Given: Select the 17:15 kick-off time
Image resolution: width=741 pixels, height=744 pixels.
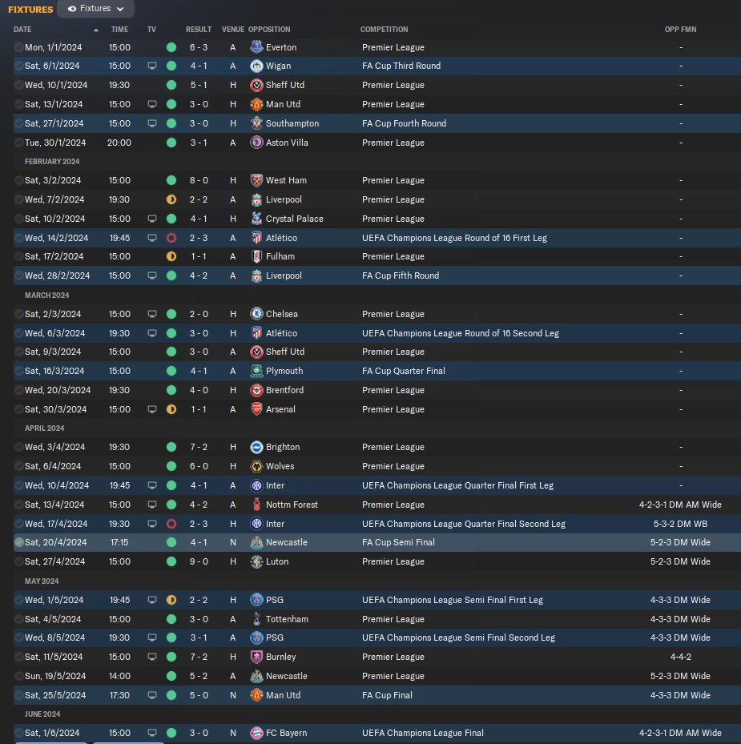Looking at the screenshot, I should coord(119,542).
